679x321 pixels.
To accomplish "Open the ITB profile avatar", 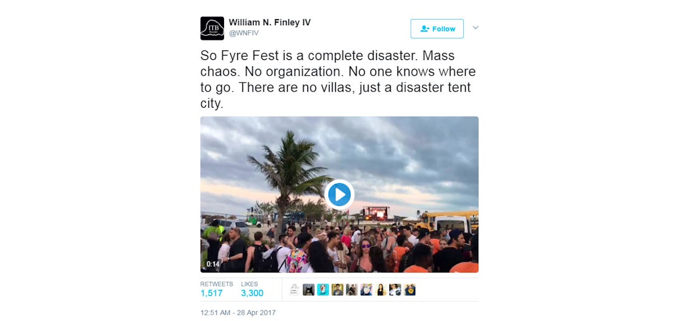I will coord(212,28).
